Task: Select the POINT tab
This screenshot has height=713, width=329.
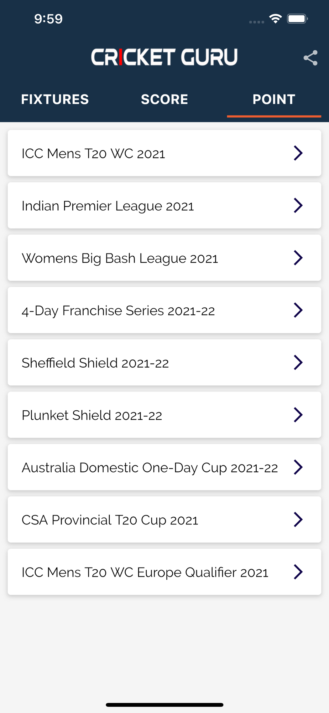Action: [x=274, y=99]
